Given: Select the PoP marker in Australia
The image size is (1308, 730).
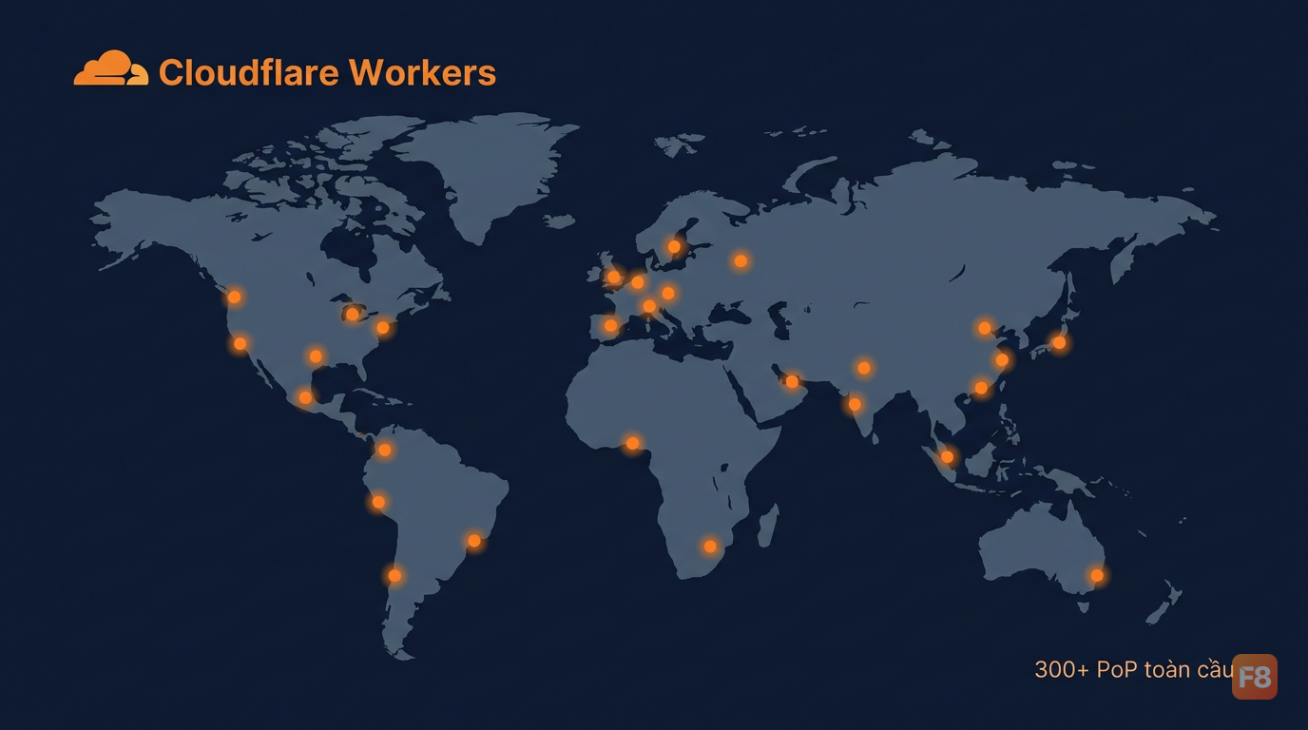Looking at the screenshot, I should click(1097, 575).
